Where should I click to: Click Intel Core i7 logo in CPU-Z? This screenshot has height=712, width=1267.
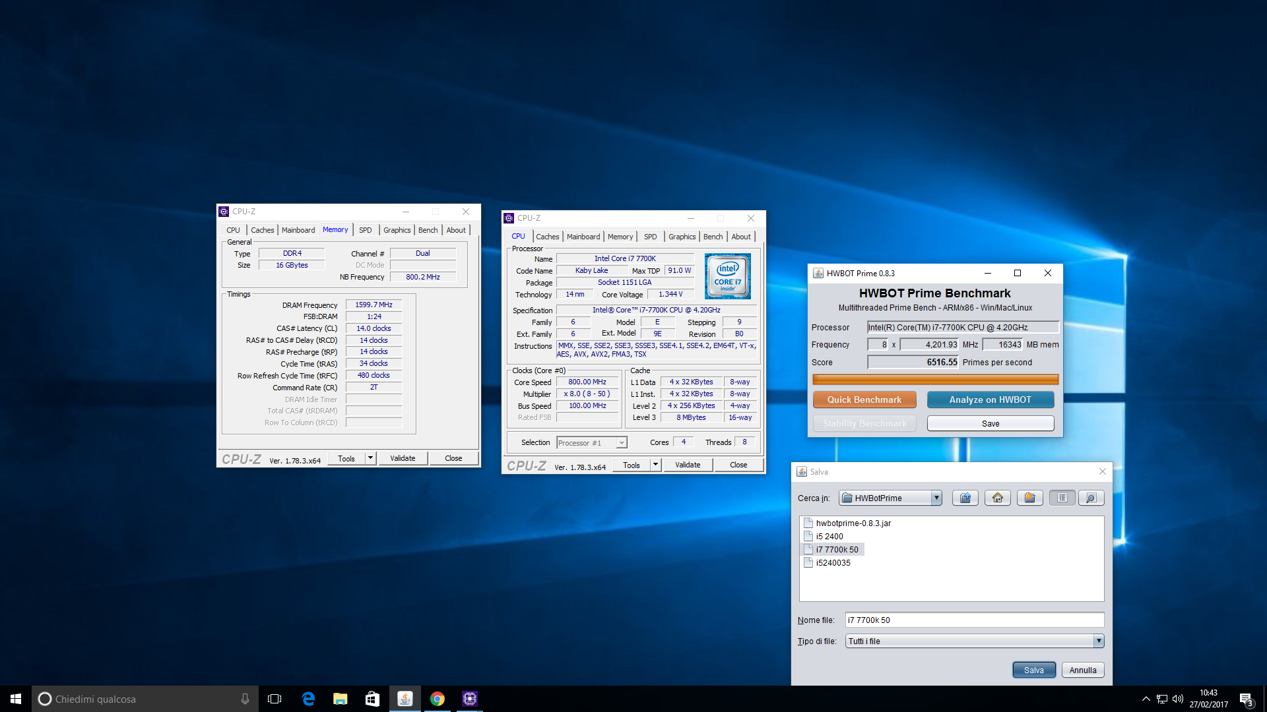click(728, 276)
